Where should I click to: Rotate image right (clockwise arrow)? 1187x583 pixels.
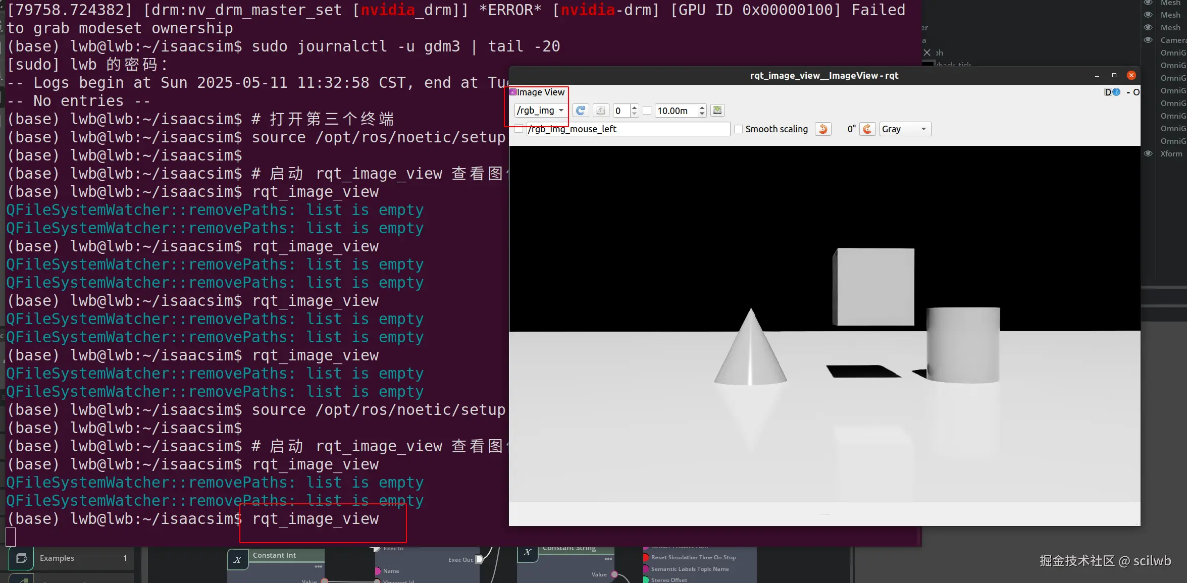point(867,129)
